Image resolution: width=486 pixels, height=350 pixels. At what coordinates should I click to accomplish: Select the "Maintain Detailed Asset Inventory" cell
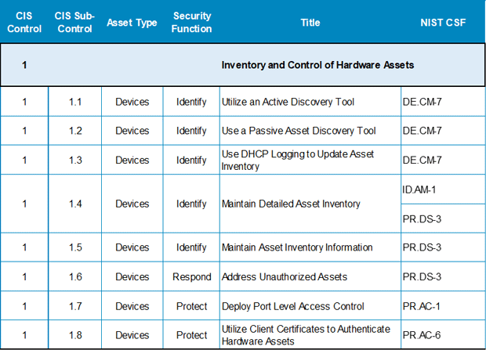coord(292,204)
